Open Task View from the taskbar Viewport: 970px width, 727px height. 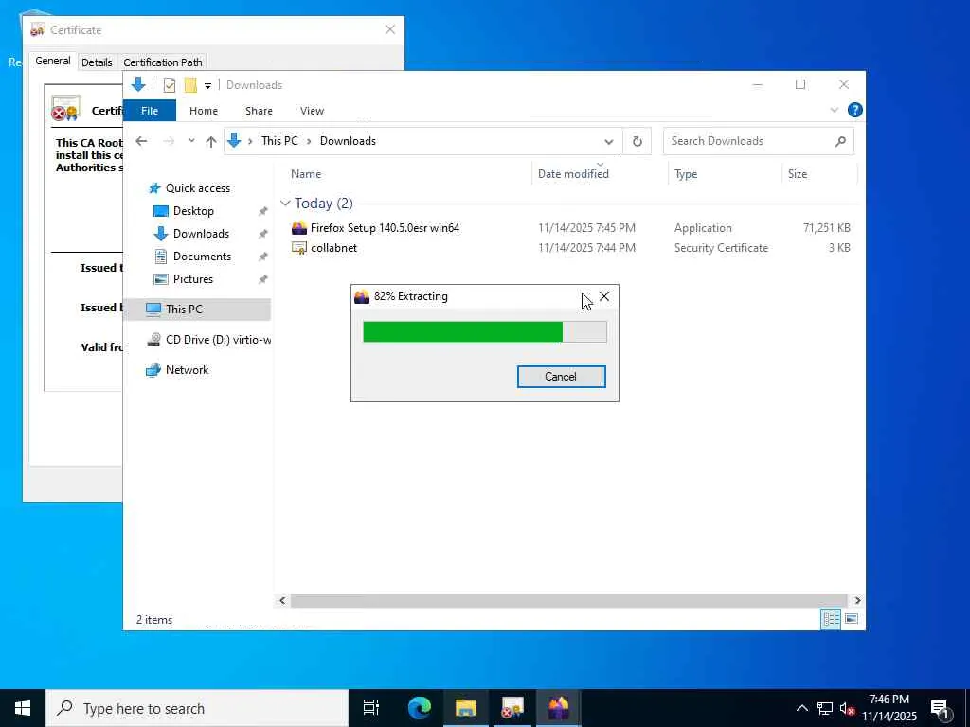coord(371,708)
